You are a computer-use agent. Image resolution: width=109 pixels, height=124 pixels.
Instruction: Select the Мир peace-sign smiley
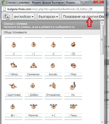(x=73, y=66)
